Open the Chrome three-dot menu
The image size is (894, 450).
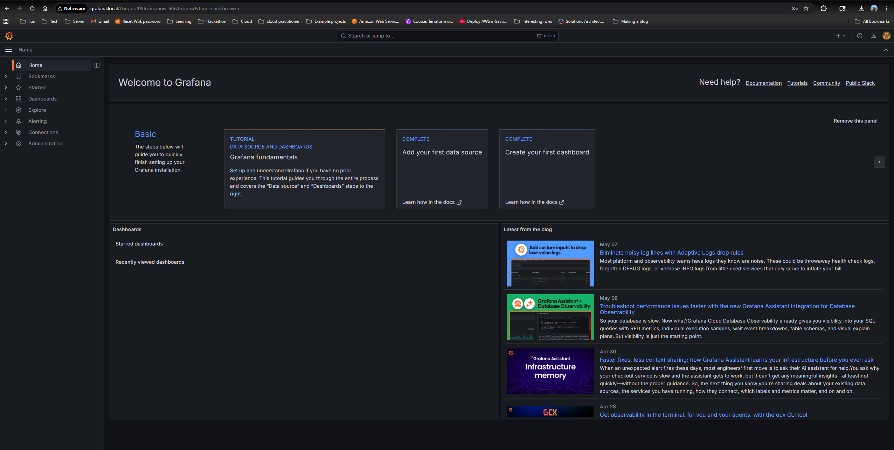[x=887, y=8]
